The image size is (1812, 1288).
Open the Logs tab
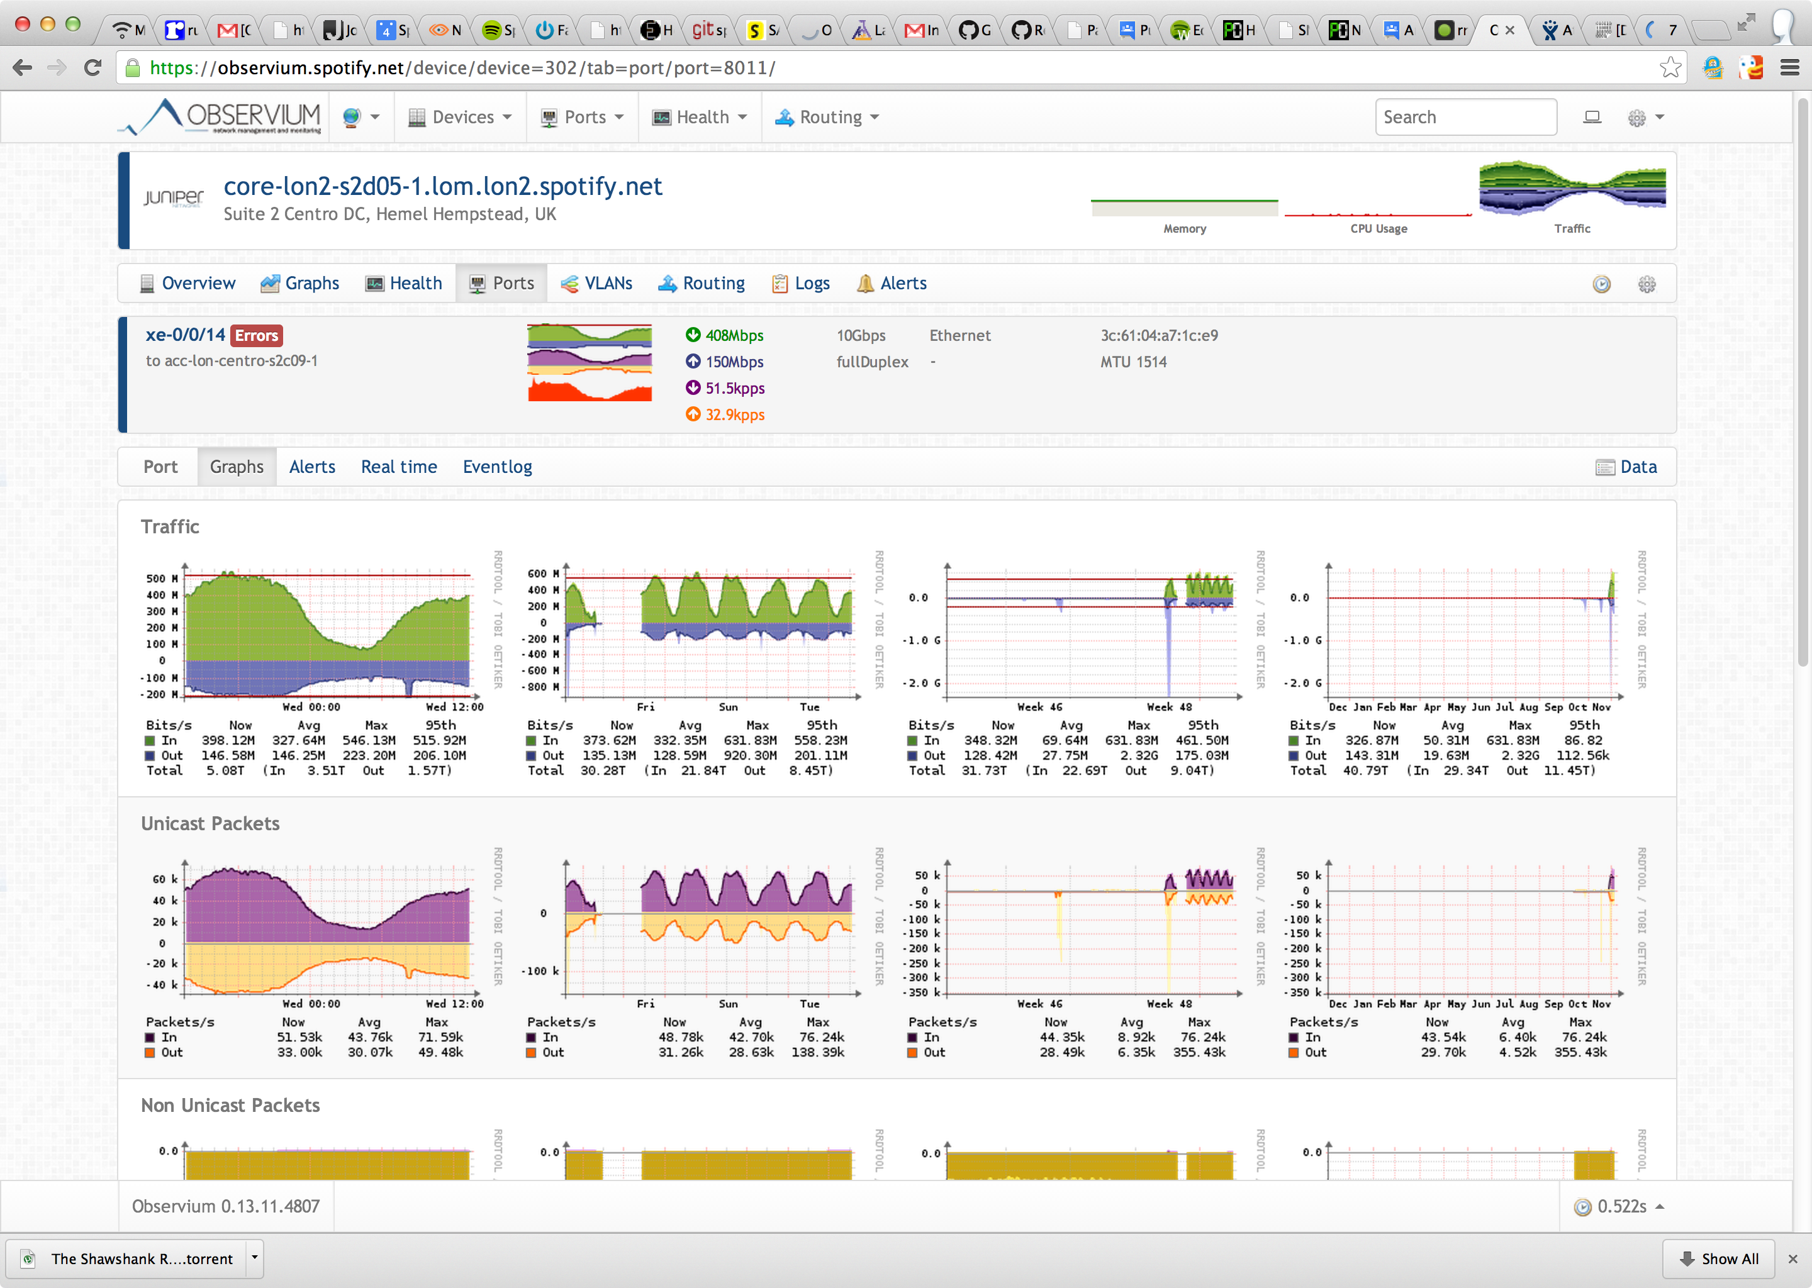800,283
